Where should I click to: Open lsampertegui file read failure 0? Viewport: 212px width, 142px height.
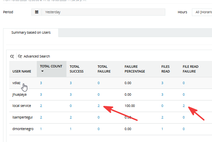coord(184,117)
